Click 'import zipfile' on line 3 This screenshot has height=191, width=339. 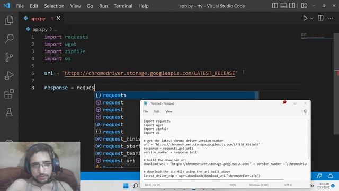point(65,51)
